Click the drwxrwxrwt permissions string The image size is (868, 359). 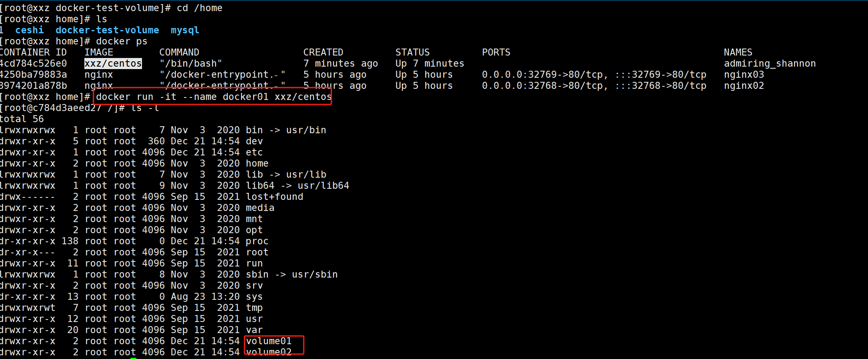pos(28,308)
